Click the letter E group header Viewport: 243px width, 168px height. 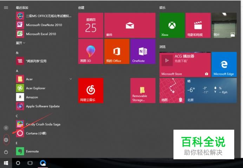(17, 143)
